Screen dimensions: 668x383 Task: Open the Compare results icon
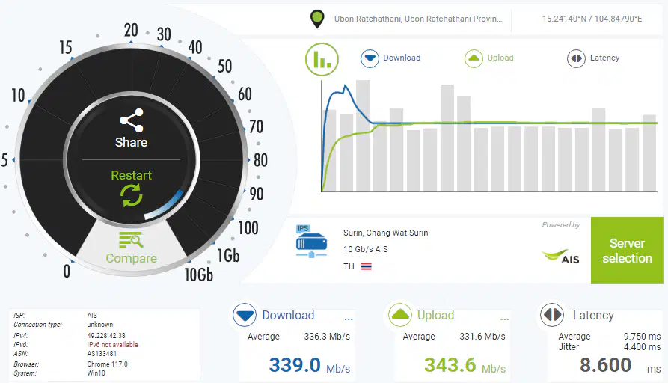131,240
